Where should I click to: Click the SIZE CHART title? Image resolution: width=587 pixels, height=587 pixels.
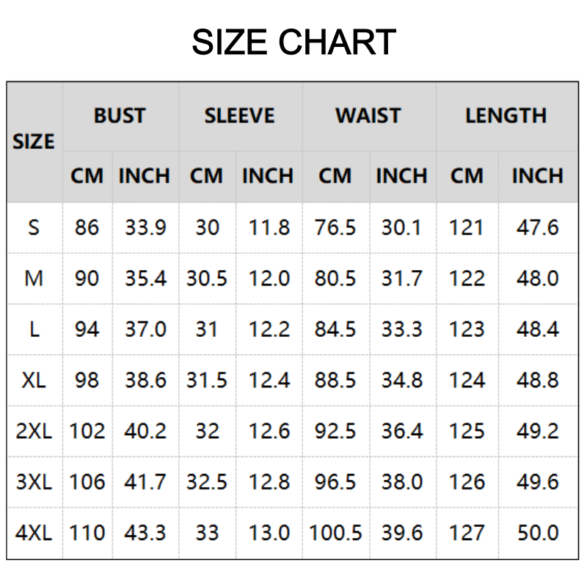tap(293, 43)
